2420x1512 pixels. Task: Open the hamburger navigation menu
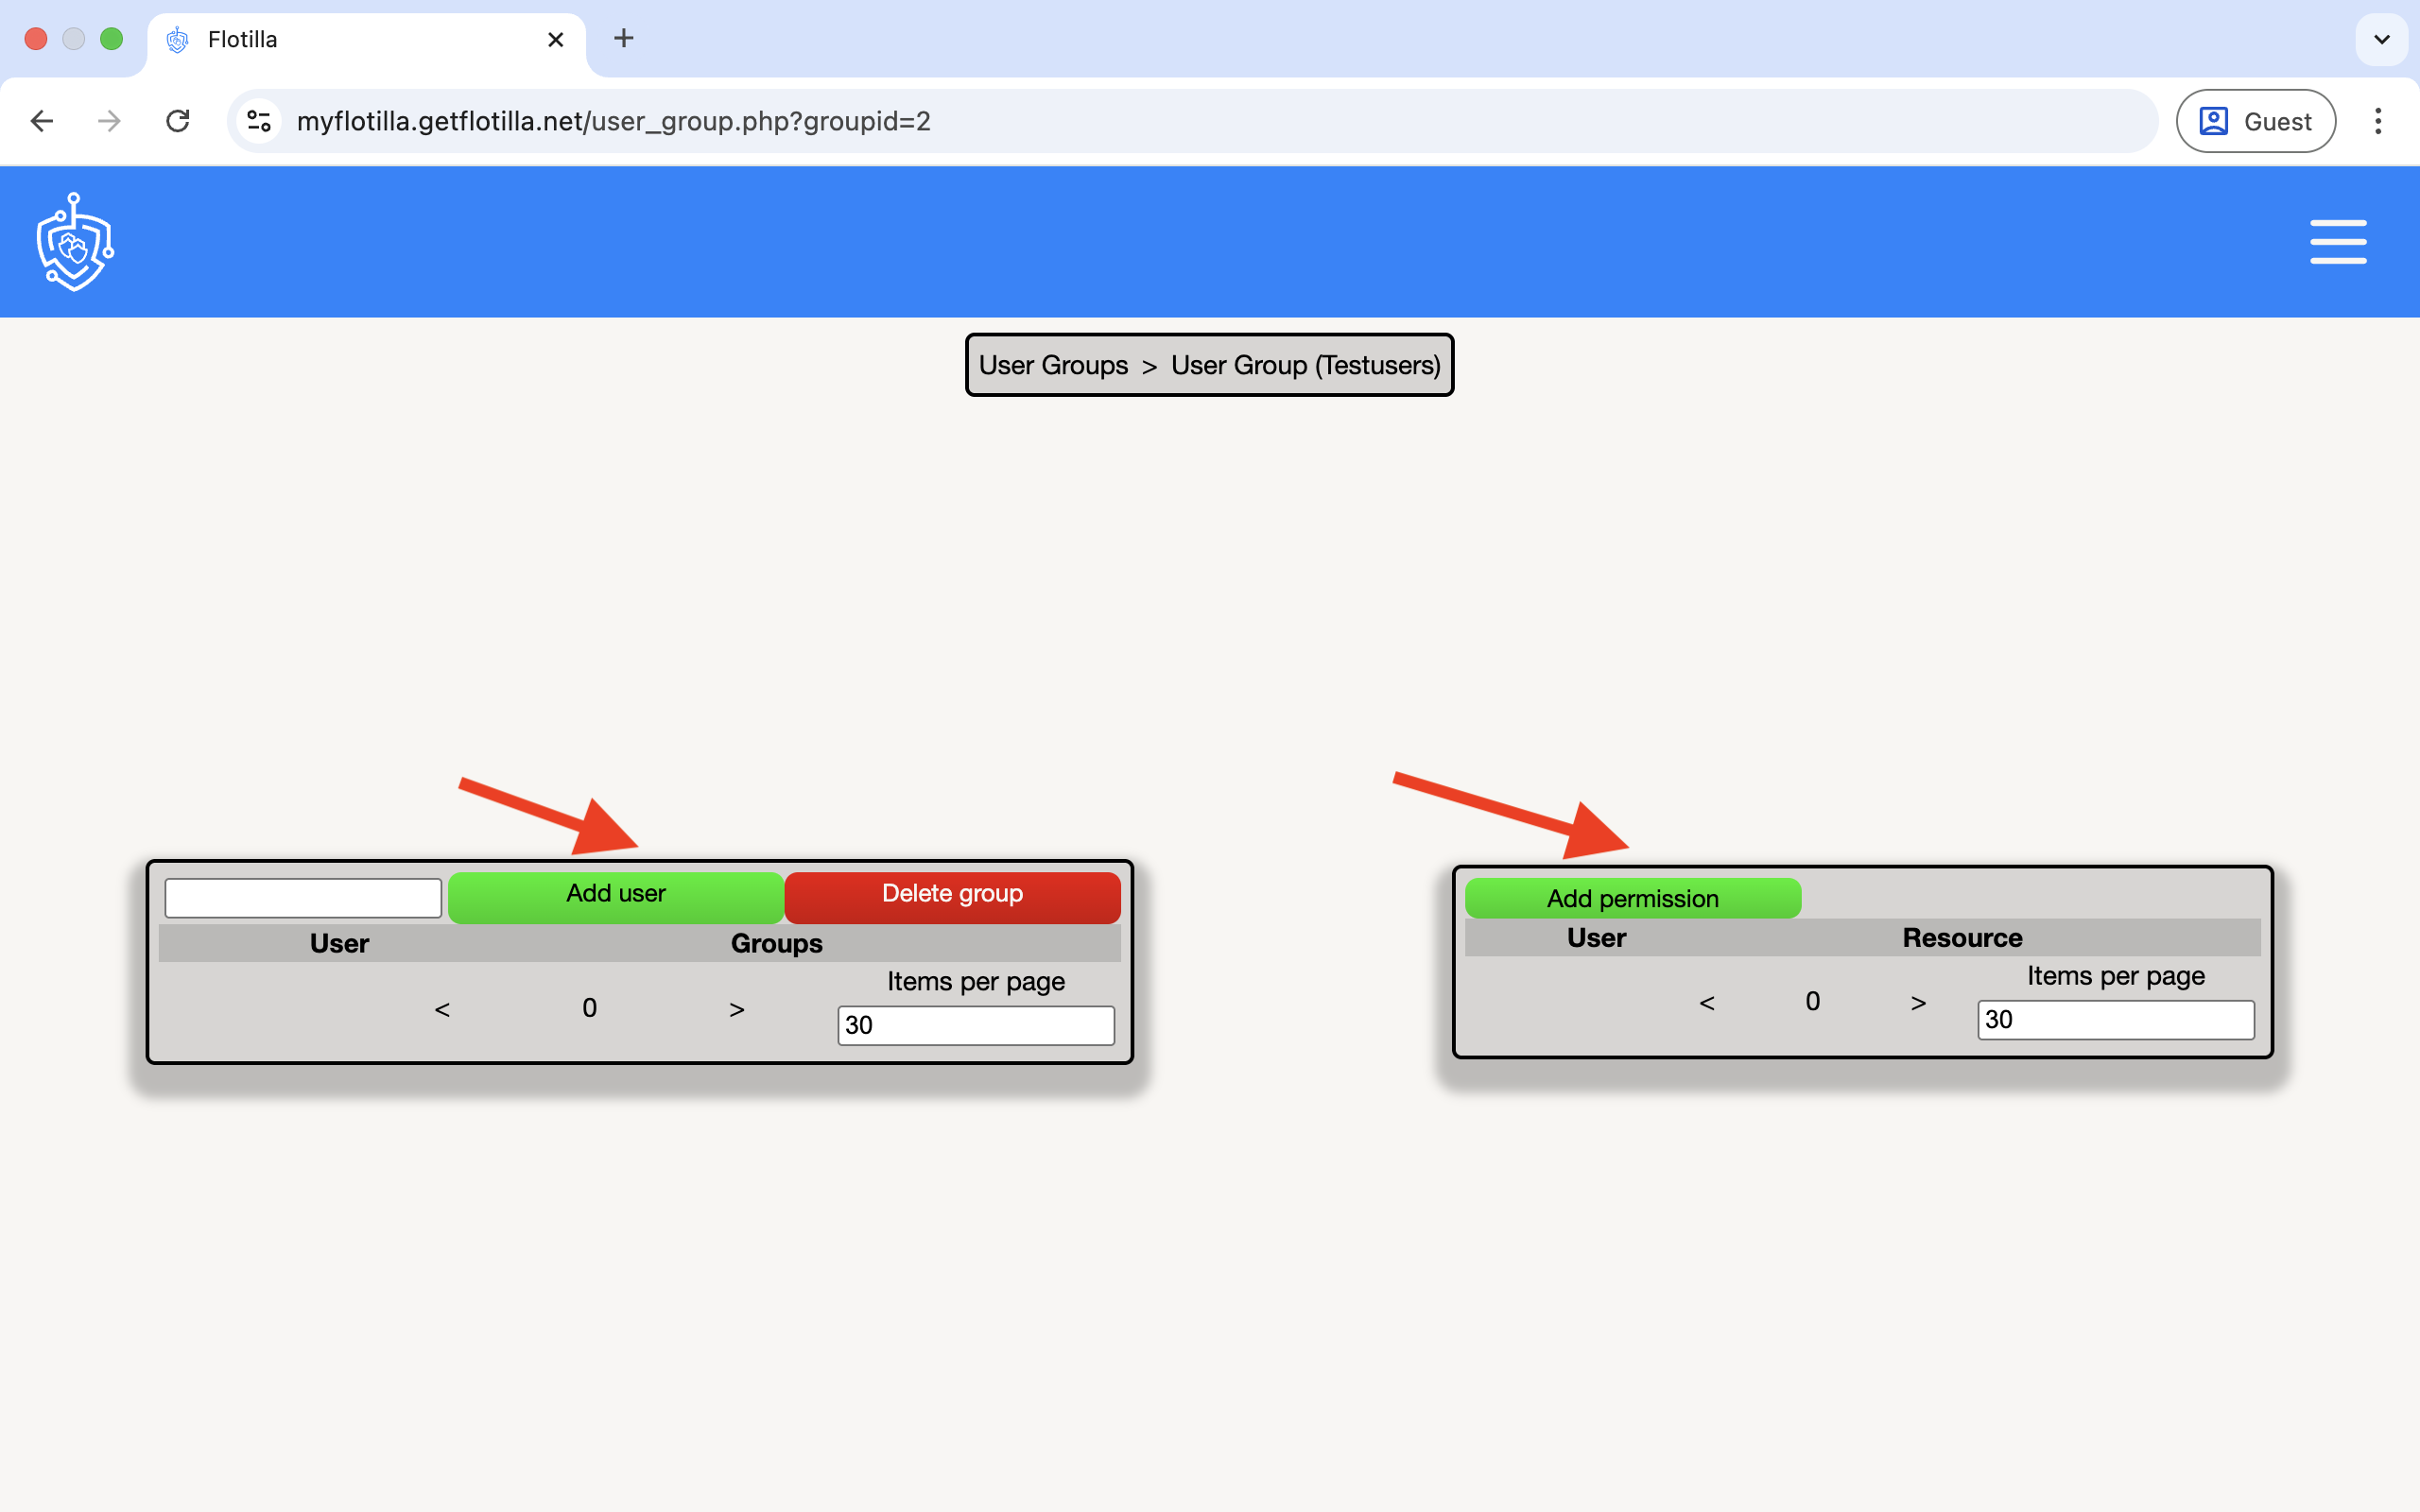pos(2338,241)
